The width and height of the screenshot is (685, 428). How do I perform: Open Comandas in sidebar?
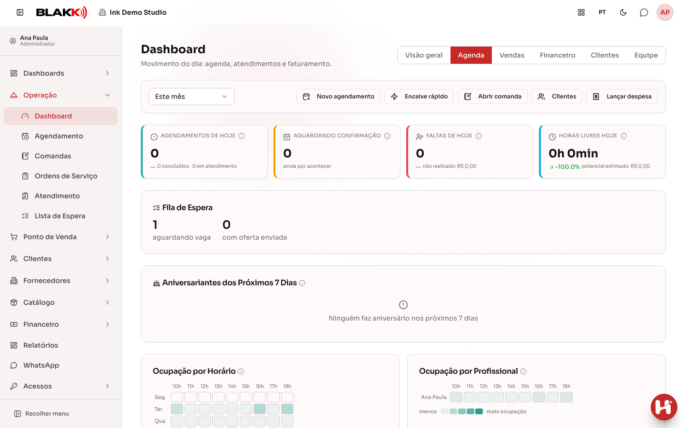point(60,156)
